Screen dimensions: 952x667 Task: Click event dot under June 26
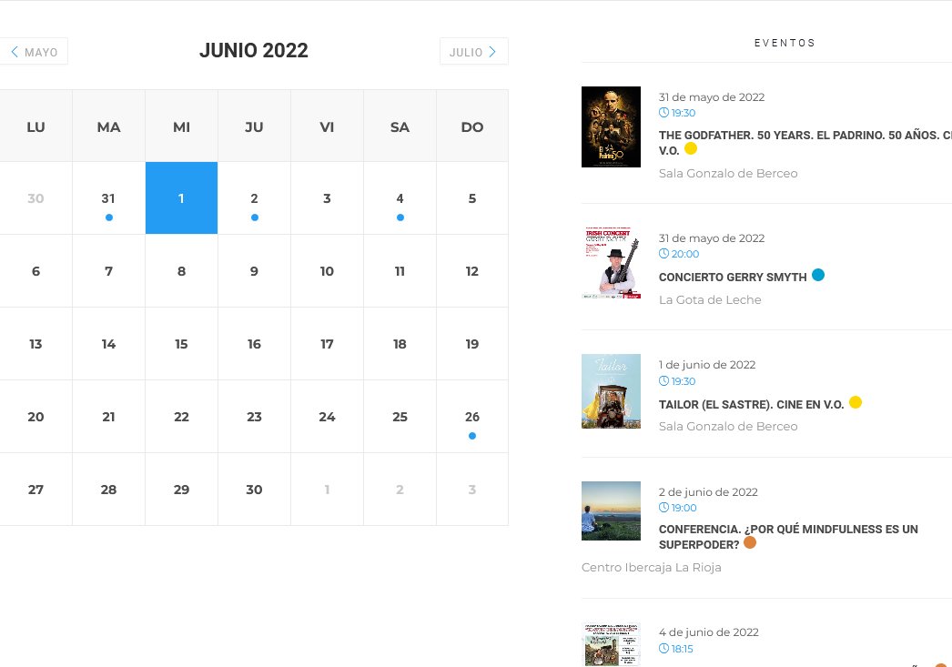point(472,436)
